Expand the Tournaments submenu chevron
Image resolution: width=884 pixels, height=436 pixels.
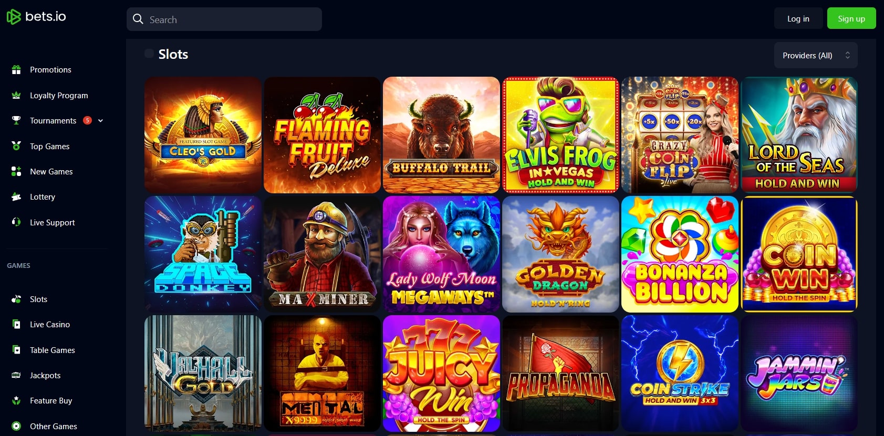[x=100, y=121]
